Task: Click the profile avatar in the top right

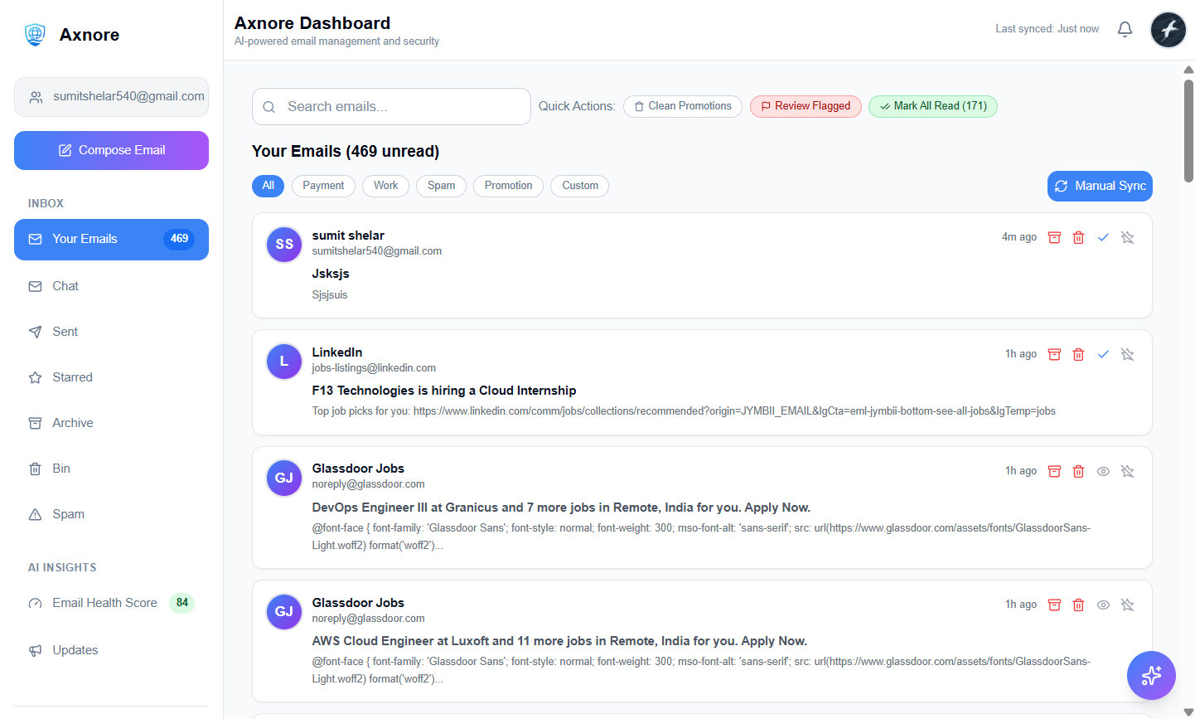Action: [x=1168, y=29]
